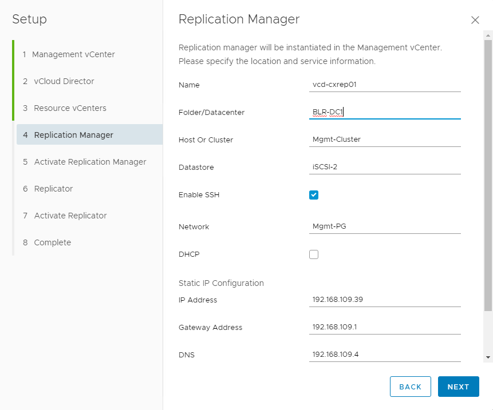The image size is (493, 410).
Task: Open the Datastore field showing iSCSI-2
Action: coord(384,167)
